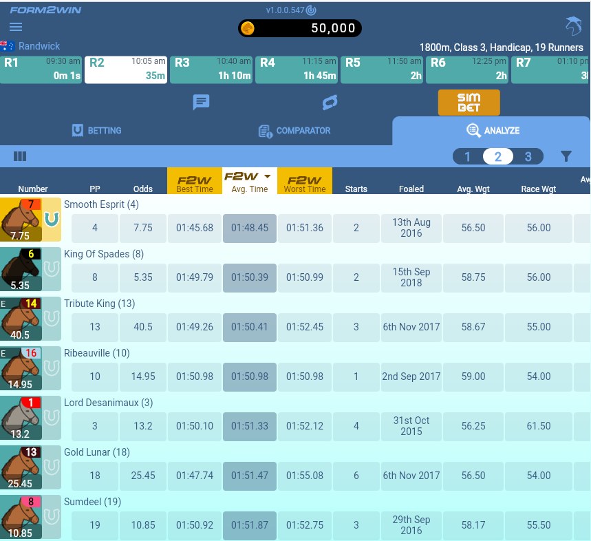Toggle horseshoe selection for Gold Lunar
Image resolution: width=591 pixels, height=541 pixels.
coord(52,467)
